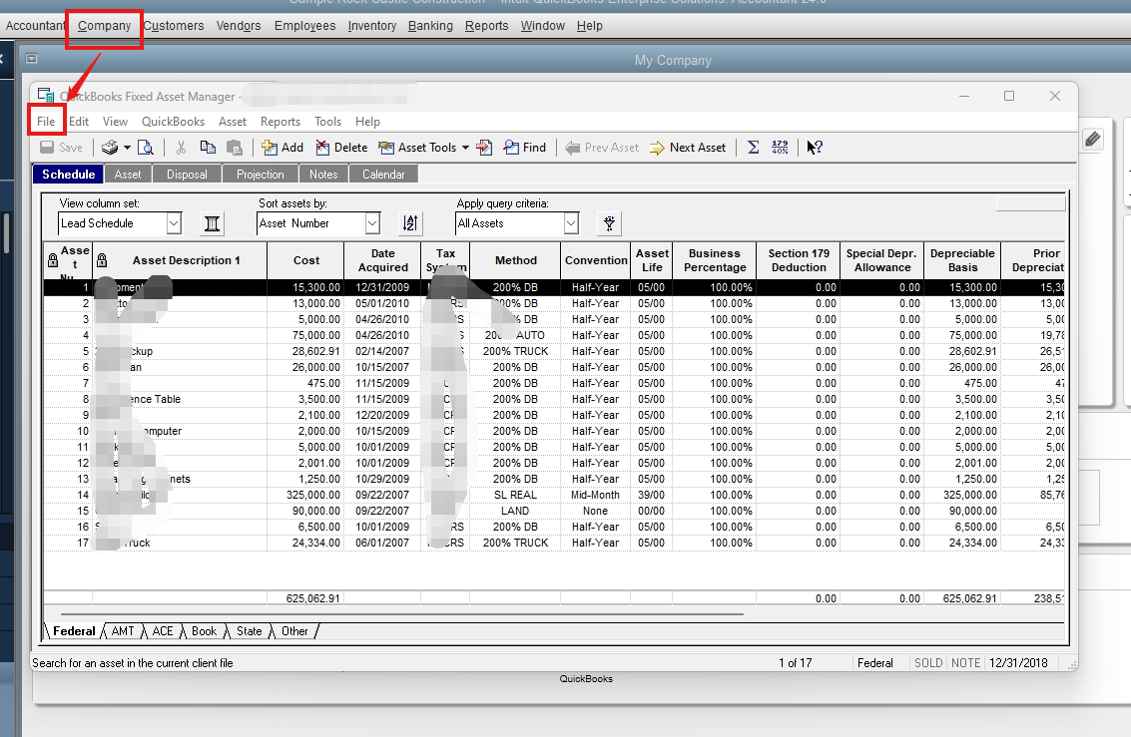1131x737 pixels.
Task: Click the 179/40% test icon
Action: pos(780,148)
